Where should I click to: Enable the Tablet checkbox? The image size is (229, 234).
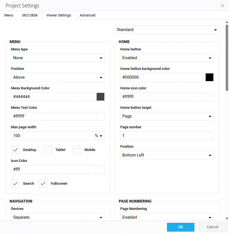[x=48, y=150]
